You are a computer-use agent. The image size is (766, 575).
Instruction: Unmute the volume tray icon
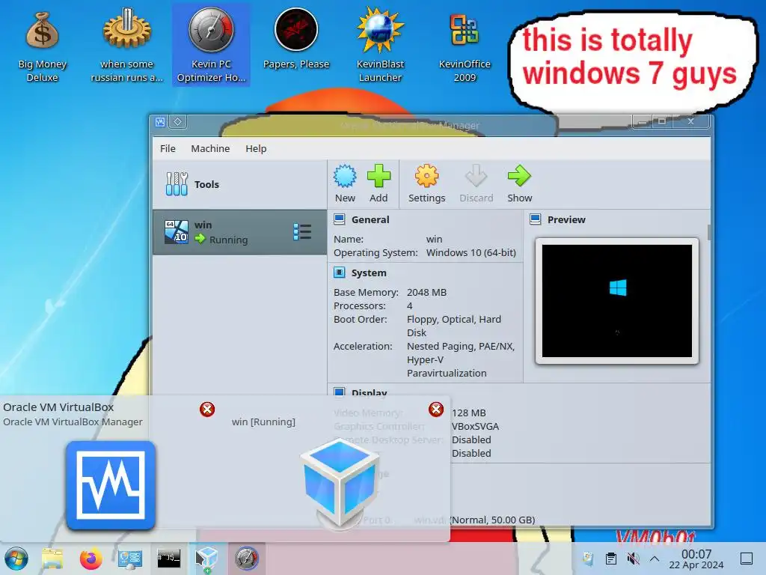coord(633,559)
